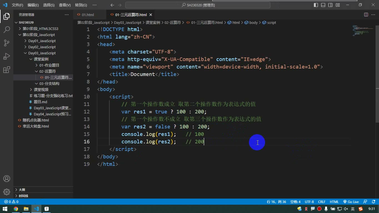Open the Extensions view
379x213 pixels.
(7, 69)
